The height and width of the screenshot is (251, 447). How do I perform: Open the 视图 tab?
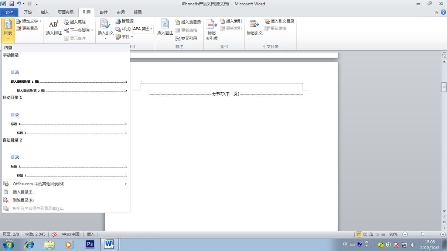click(137, 12)
